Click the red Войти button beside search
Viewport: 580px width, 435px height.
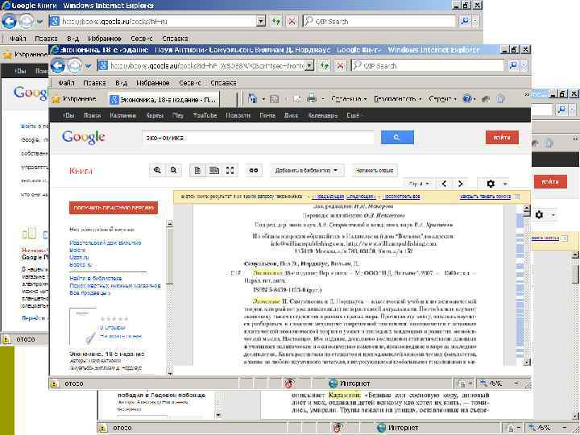click(x=502, y=137)
